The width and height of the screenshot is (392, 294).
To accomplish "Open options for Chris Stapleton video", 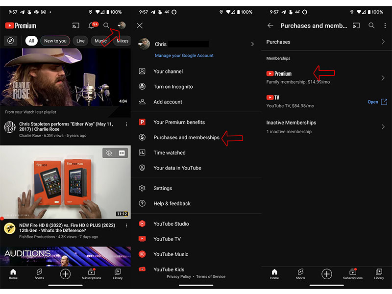I will coord(126,124).
